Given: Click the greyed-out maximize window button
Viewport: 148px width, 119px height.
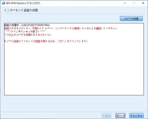Looking at the screenshot, I should [134, 3].
